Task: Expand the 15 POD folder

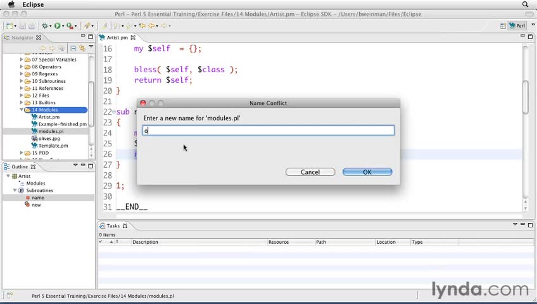Action: (x=22, y=153)
